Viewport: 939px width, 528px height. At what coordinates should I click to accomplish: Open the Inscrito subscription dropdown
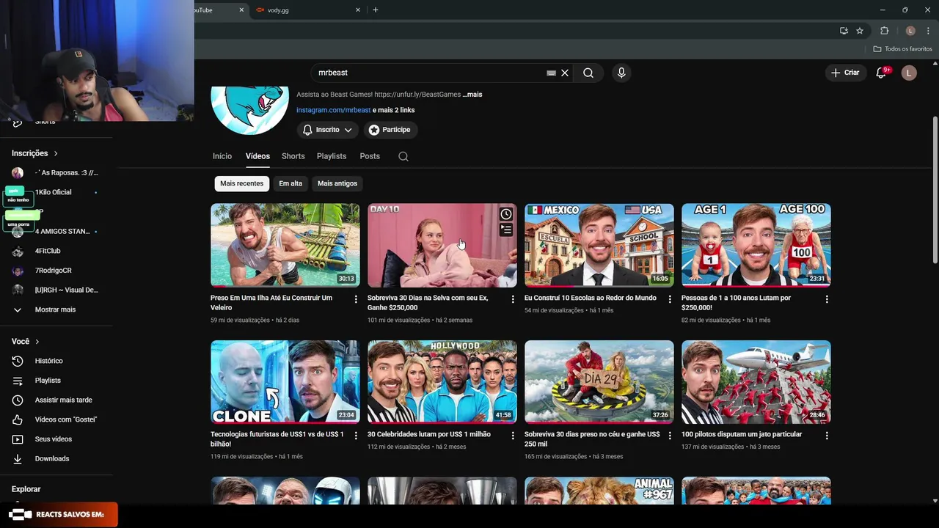[328, 130]
